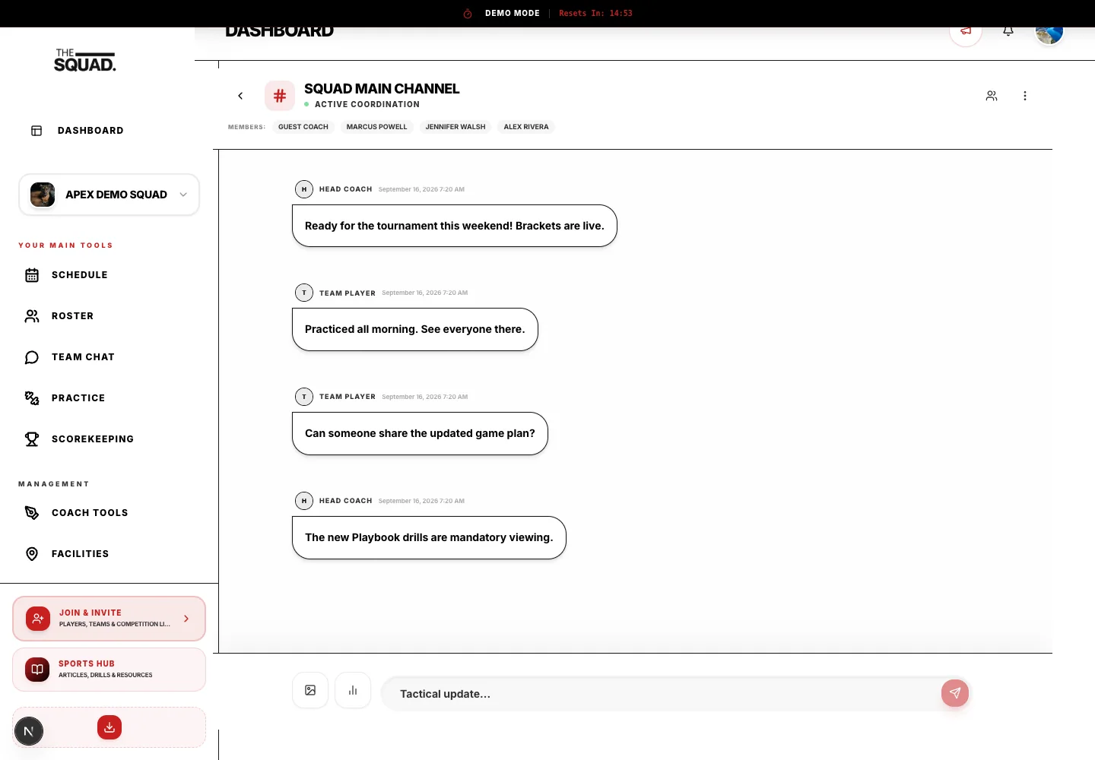Screen dimensions: 1095x760
Task: Click The Squad logo
Action: (x=85, y=61)
